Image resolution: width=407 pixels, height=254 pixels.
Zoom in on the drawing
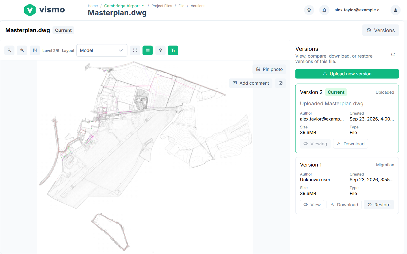22,50
